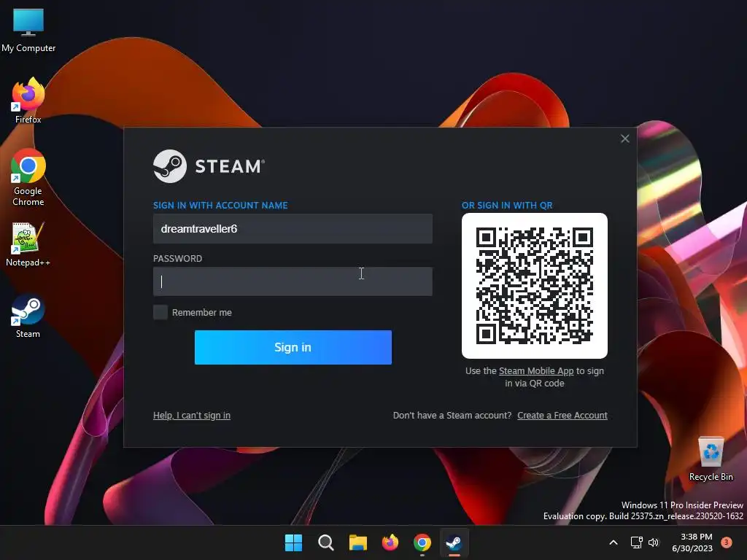Open the Windows Start menu
Screen dimensions: 747x560
tap(293, 542)
